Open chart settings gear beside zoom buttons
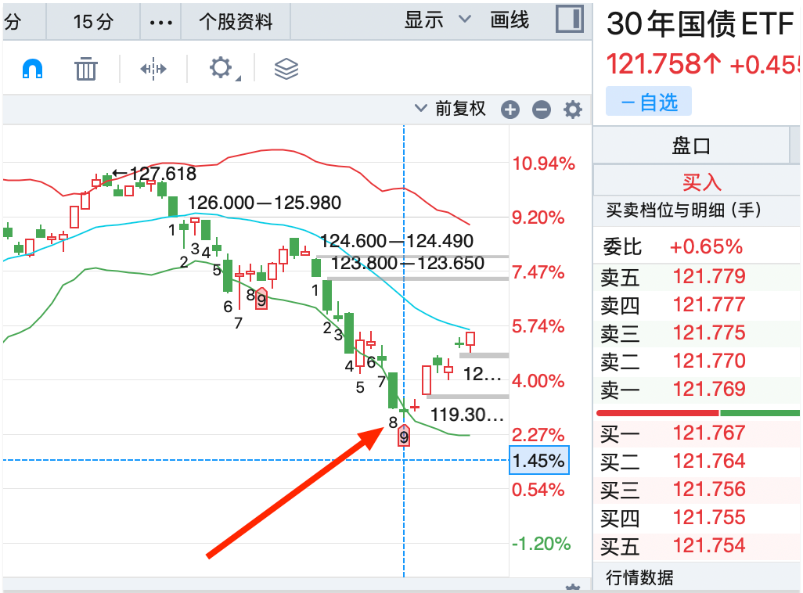 coord(573,110)
